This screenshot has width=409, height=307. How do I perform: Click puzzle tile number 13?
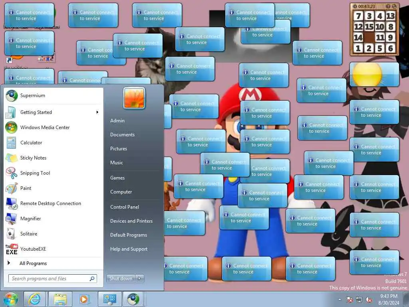(391, 16)
